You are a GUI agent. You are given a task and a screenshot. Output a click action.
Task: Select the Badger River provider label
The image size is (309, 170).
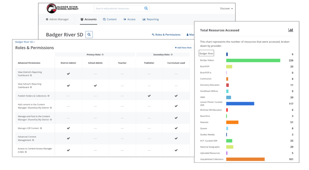(x=206, y=54)
